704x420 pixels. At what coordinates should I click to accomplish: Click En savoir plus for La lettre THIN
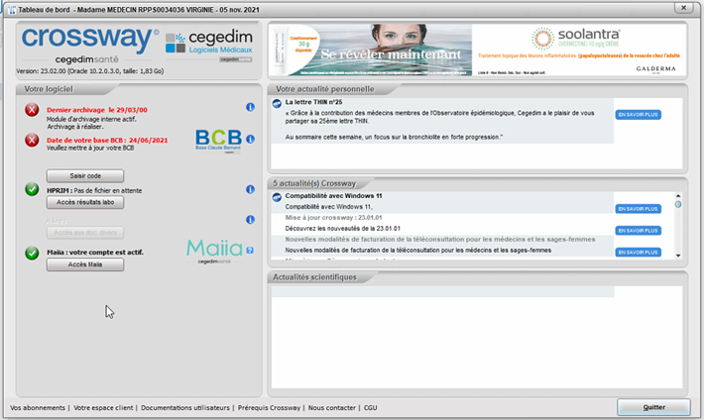pyautogui.click(x=638, y=115)
